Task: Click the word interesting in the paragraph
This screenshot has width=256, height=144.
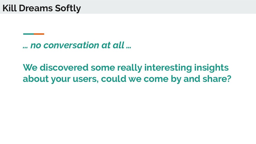Action: click(x=168, y=68)
